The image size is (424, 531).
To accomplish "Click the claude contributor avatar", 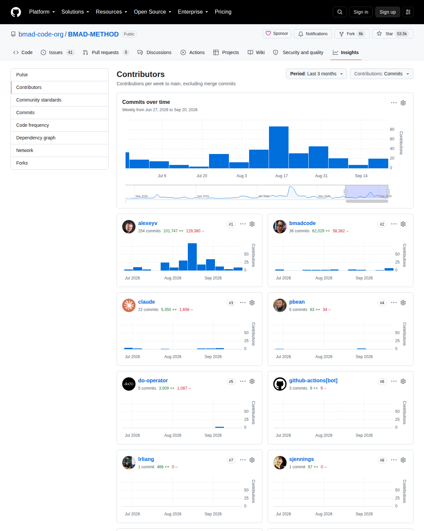I will point(129,305).
